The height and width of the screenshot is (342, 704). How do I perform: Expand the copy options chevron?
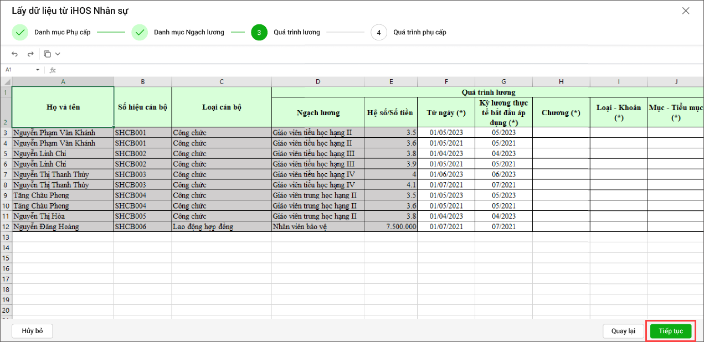click(58, 54)
